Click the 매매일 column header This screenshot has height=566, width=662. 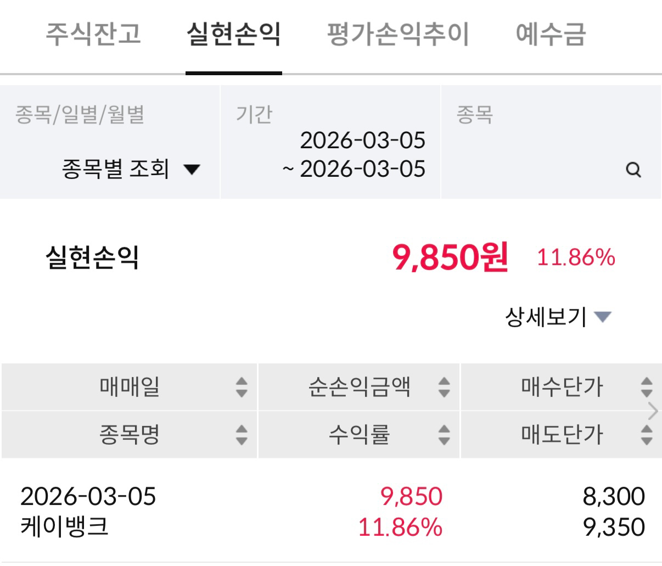click(x=130, y=387)
